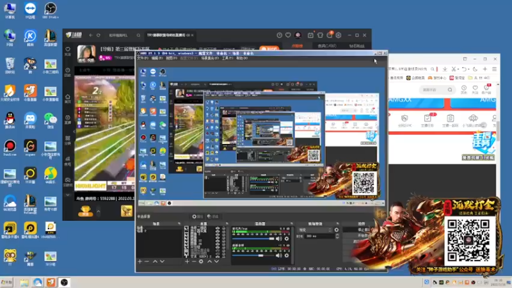Go back in the Douyu client window
This screenshot has height=288, width=512.
[x=91, y=35]
